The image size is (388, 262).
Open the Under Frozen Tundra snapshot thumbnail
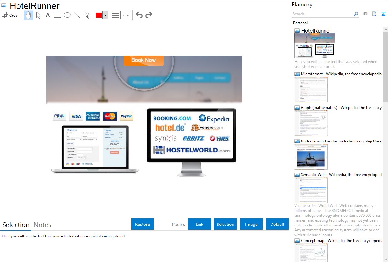coord(311,157)
